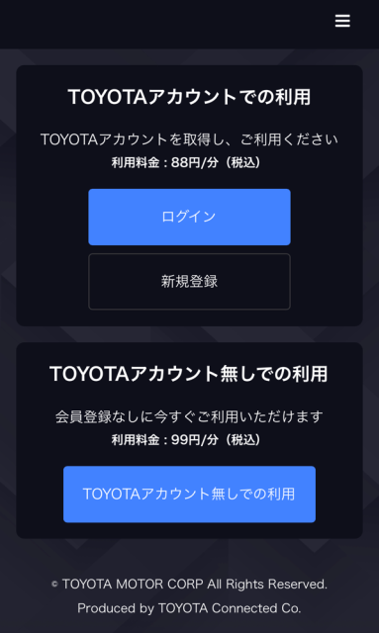Click the All Rights Reserved. footer words
The width and height of the screenshot is (379, 633).
267,585
